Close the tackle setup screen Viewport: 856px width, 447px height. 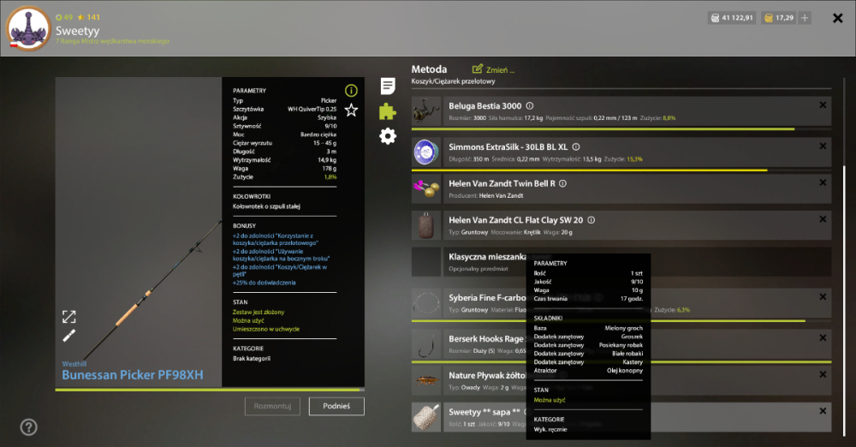(837, 19)
